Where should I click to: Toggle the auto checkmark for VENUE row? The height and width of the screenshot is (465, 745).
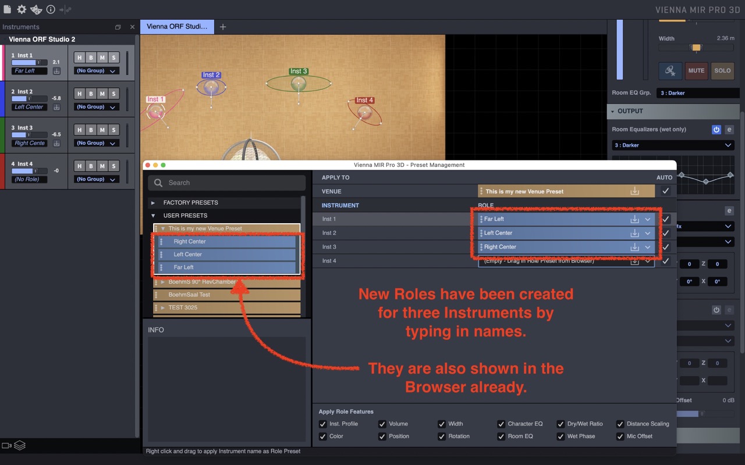tap(665, 191)
